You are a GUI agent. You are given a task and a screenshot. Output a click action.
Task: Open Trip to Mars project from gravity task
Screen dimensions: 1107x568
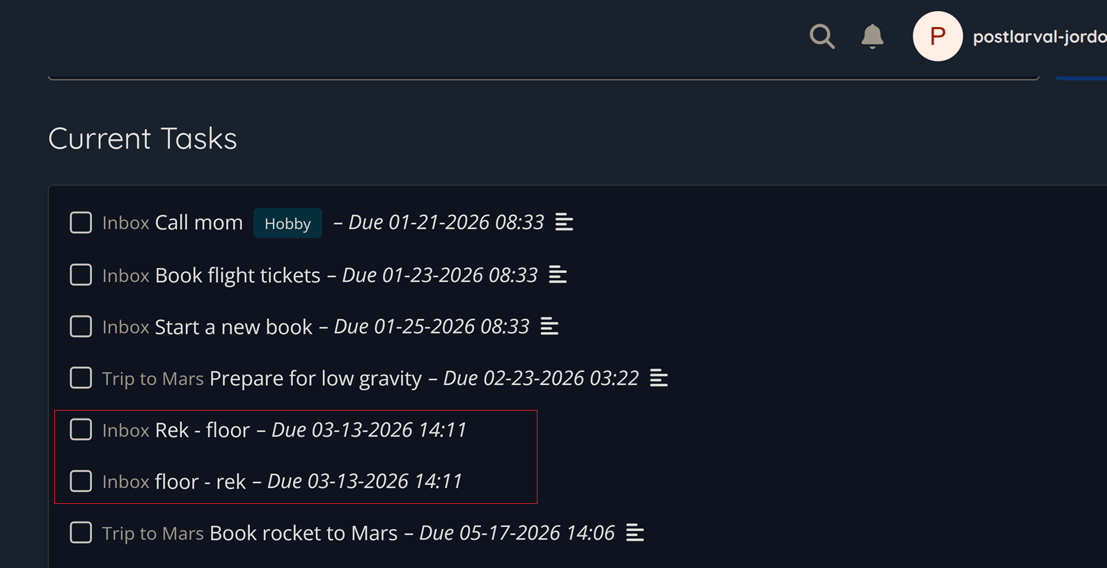point(152,379)
